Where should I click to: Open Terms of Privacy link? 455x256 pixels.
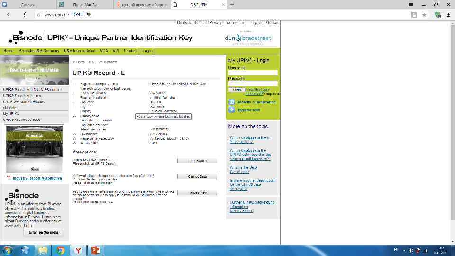click(208, 22)
